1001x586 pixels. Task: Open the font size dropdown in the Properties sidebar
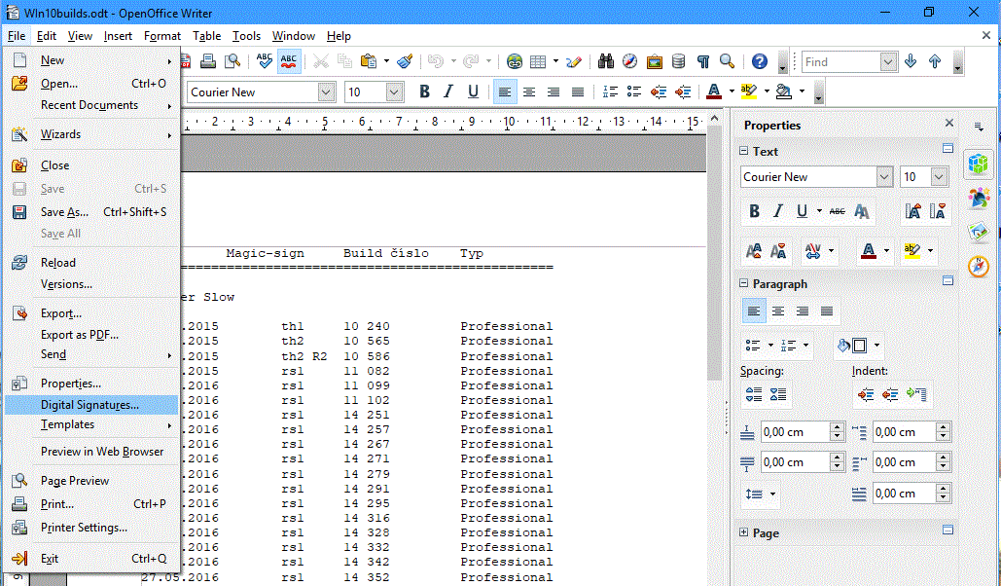(x=939, y=177)
